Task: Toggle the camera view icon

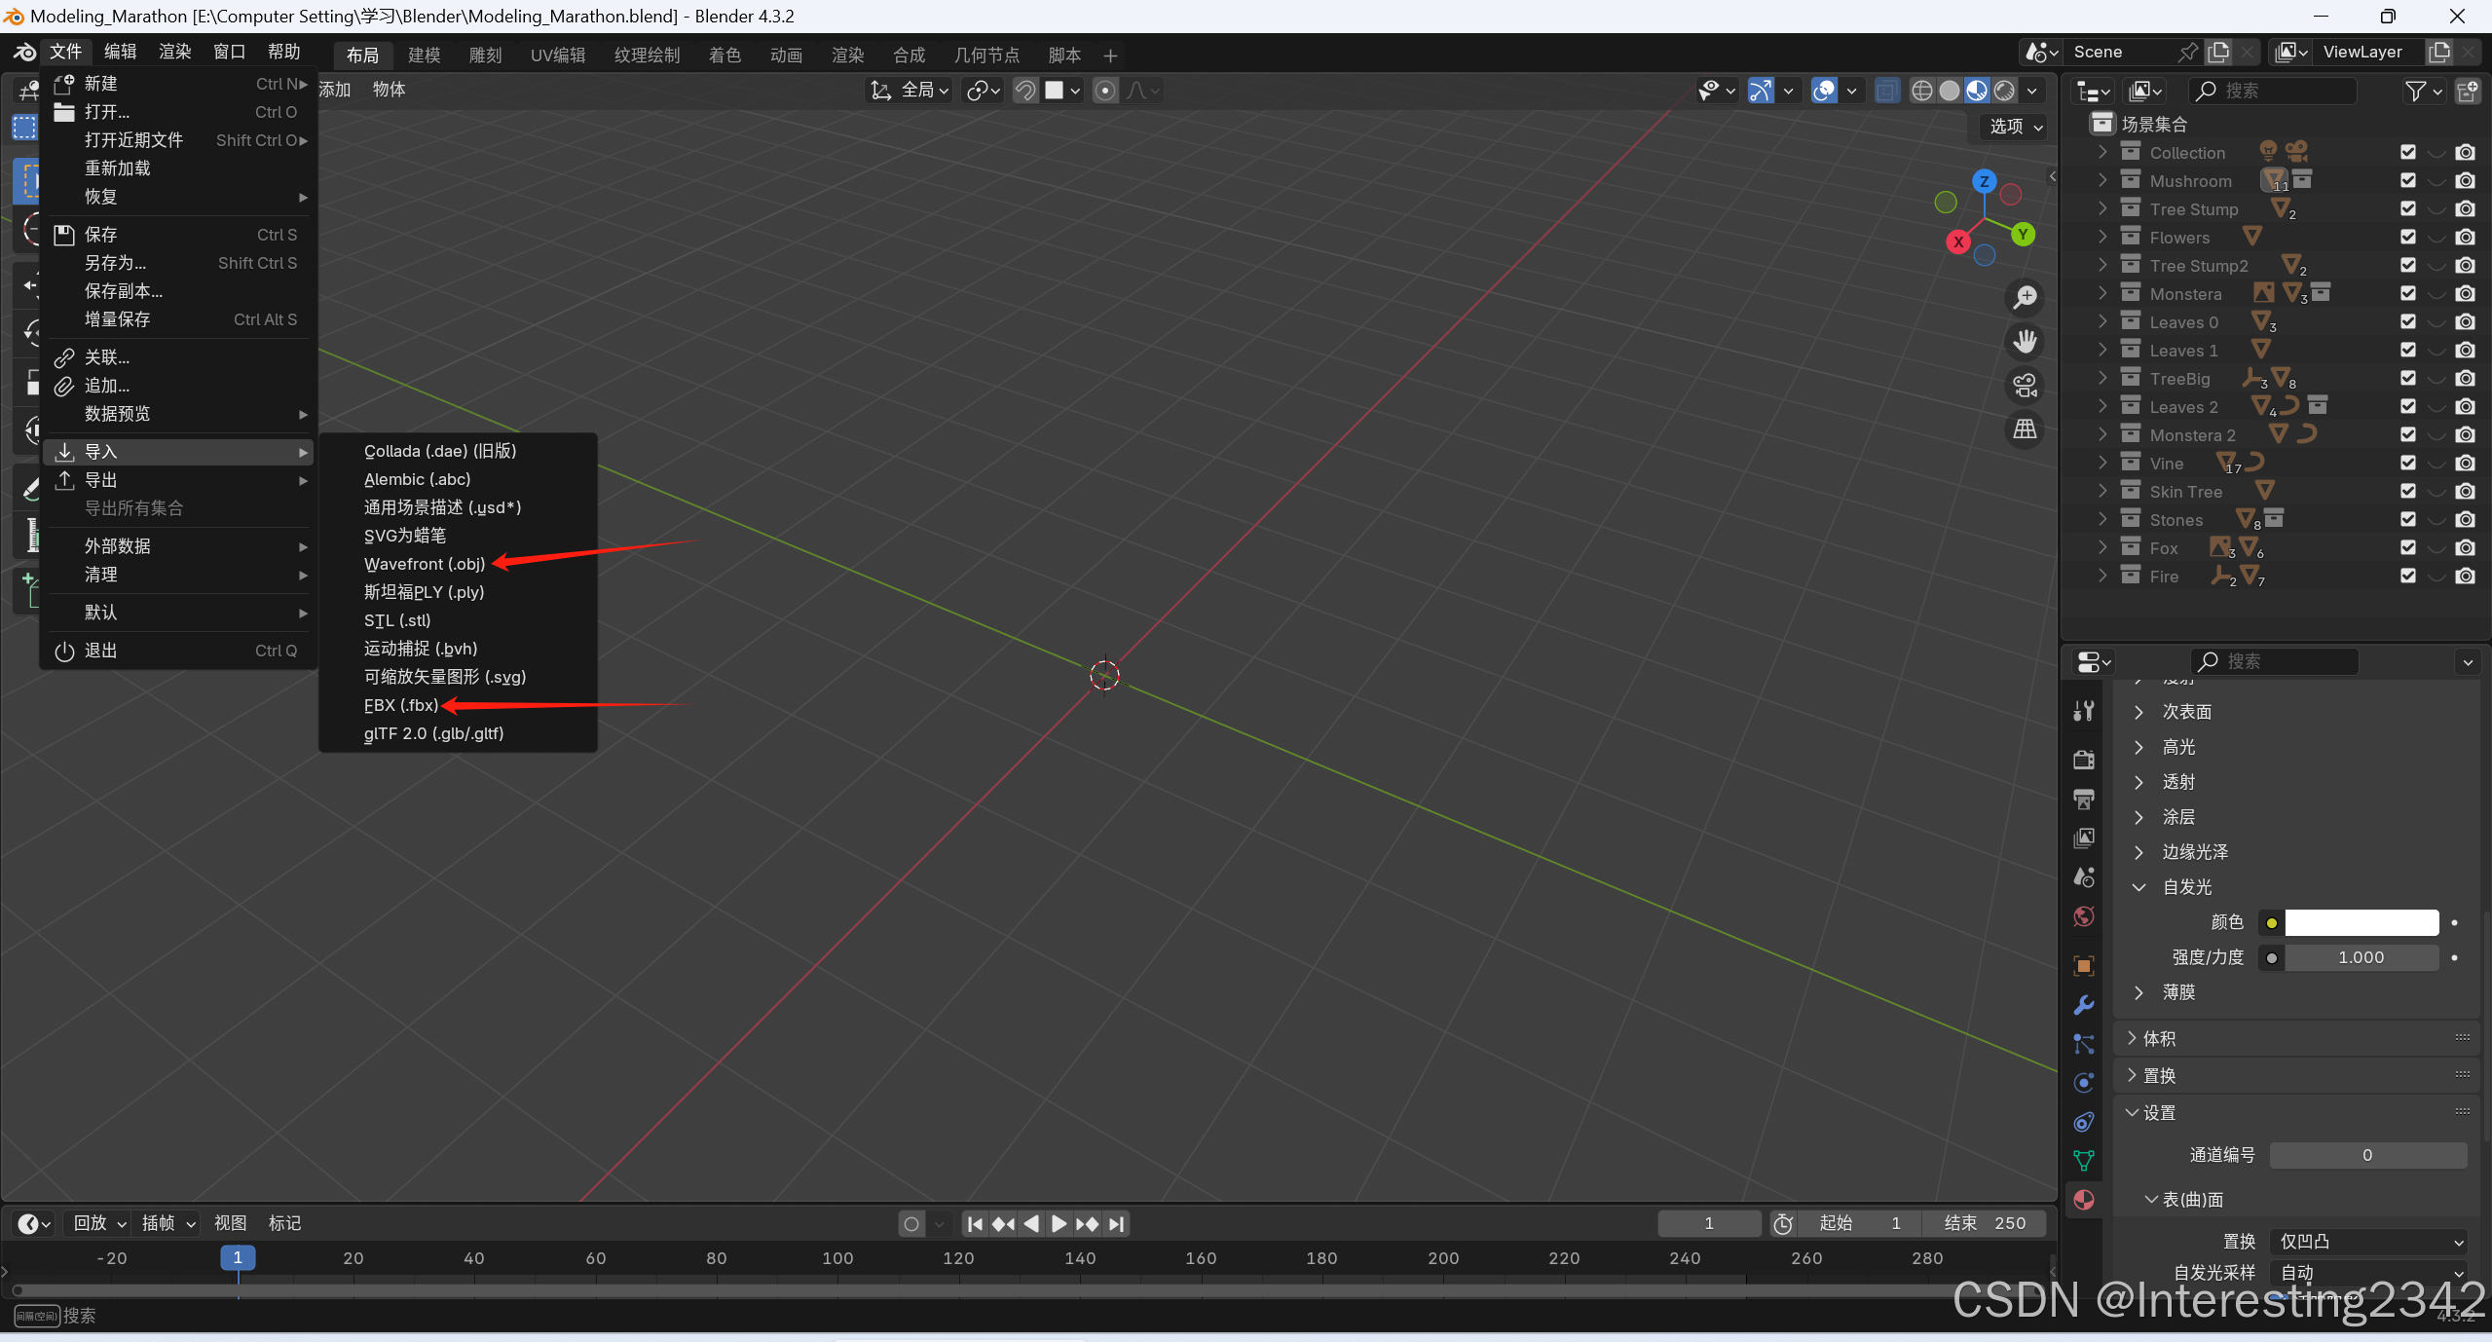Action: click(x=2025, y=386)
